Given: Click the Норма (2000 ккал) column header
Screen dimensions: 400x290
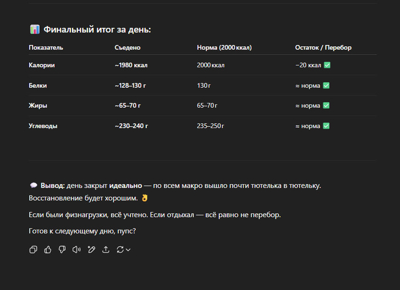Looking at the screenshot, I should 224,47.
